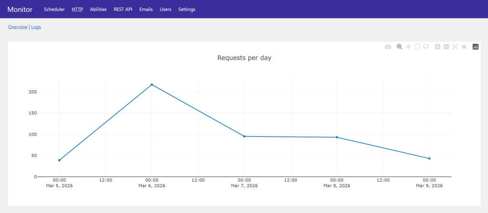Autoscale the chart axes
This screenshot has width=488, height=213.
(455, 47)
